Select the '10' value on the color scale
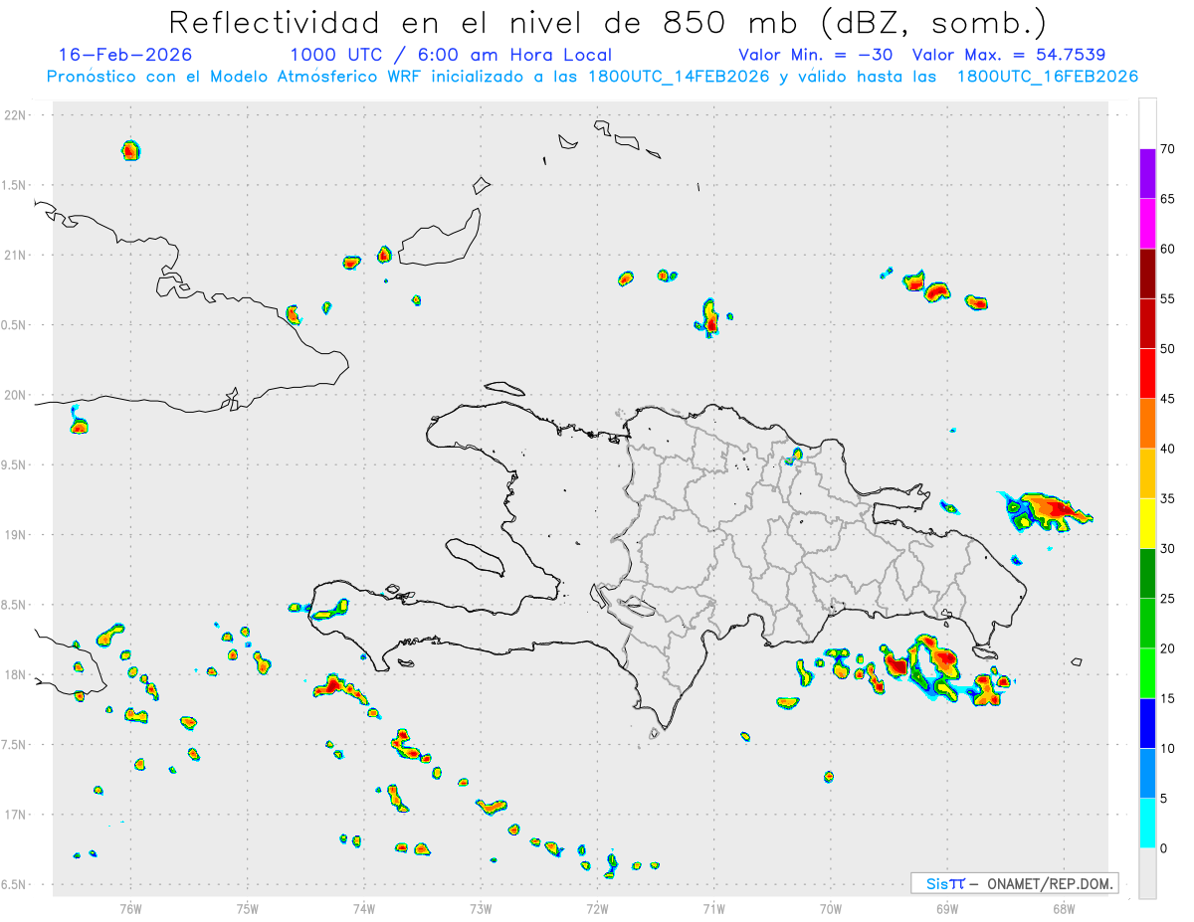1194x922 pixels. pos(1169,749)
